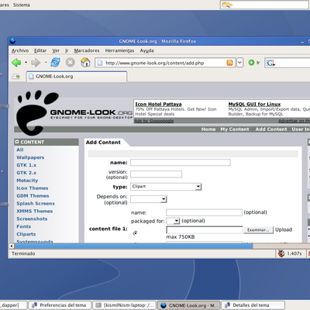This screenshot has height=310, width=310.
Task: Expand the URL history dropdown
Action: tap(239, 63)
